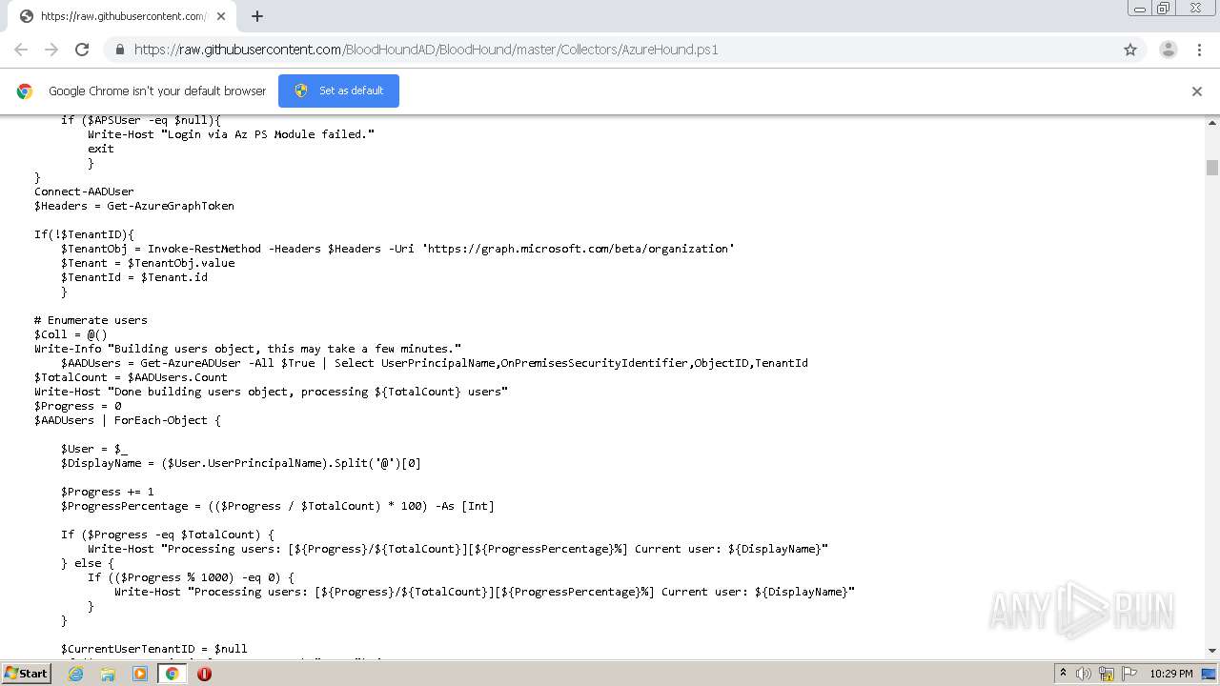Click the Chrome logo in the infobar
1220x686 pixels.
coord(25,91)
